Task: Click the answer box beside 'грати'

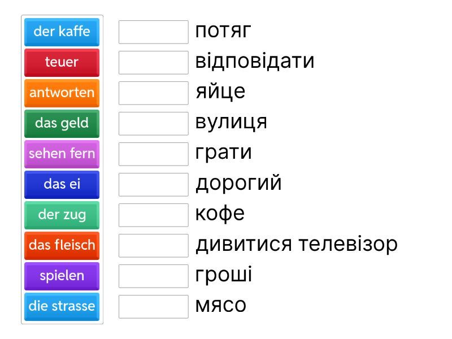Action: 153,154
